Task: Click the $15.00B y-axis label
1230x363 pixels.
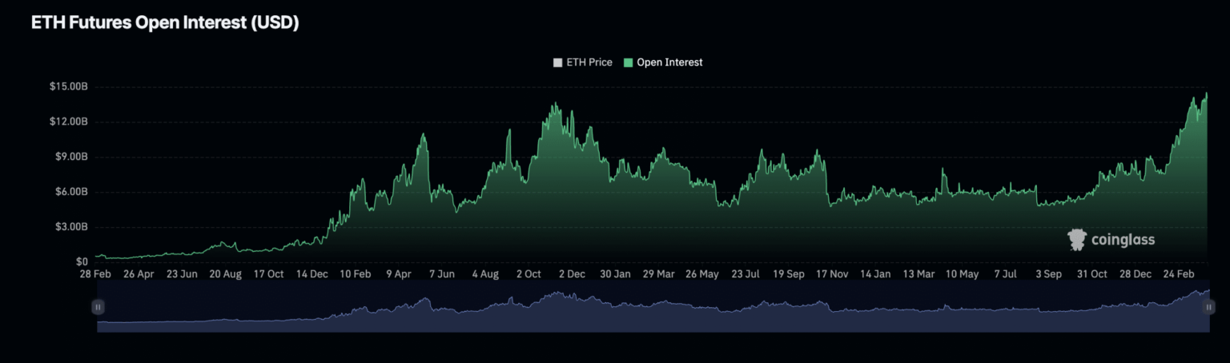Action: 68,86
